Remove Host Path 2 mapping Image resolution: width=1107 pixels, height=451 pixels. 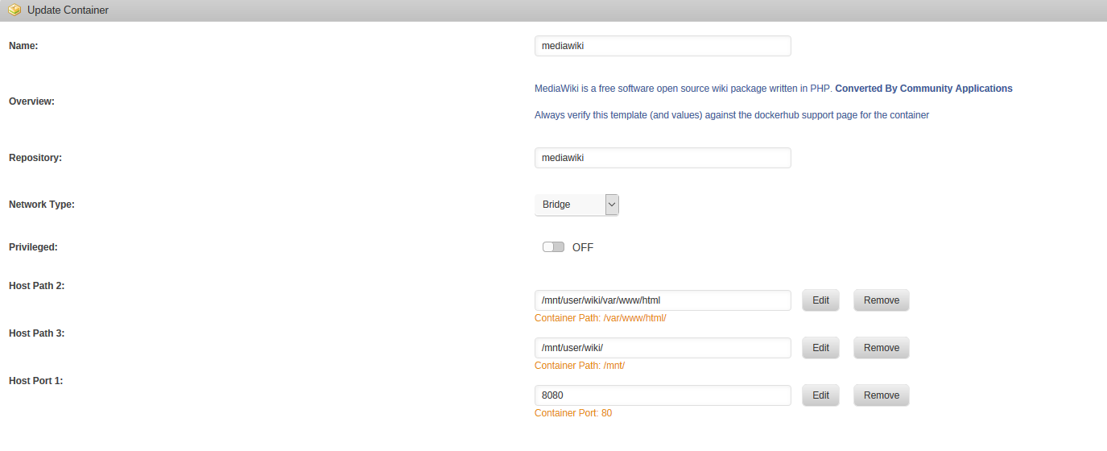882,300
